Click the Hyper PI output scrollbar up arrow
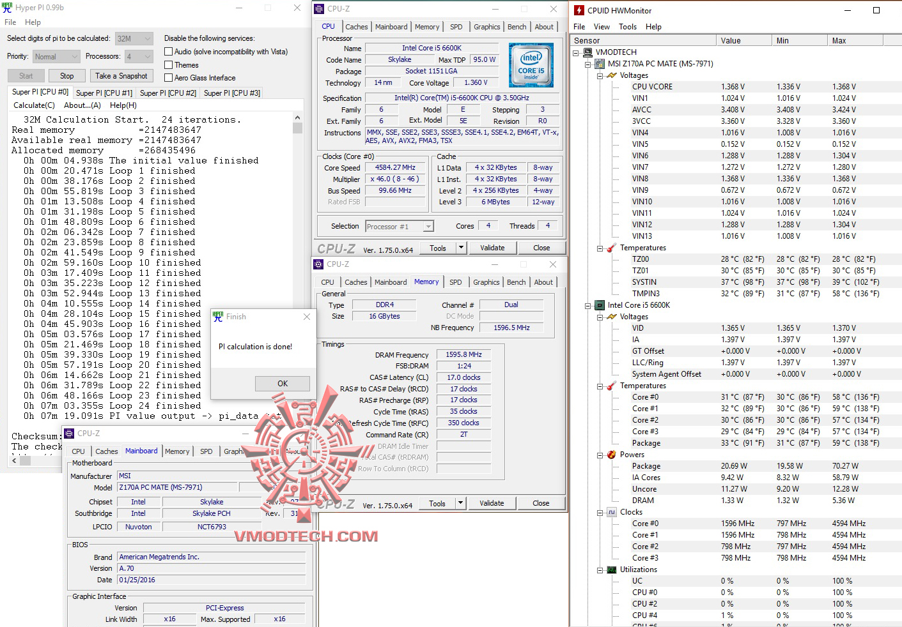 297,118
